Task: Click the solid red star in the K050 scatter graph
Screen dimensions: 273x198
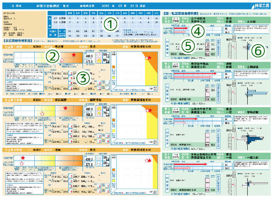Action: [x=149, y=57]
